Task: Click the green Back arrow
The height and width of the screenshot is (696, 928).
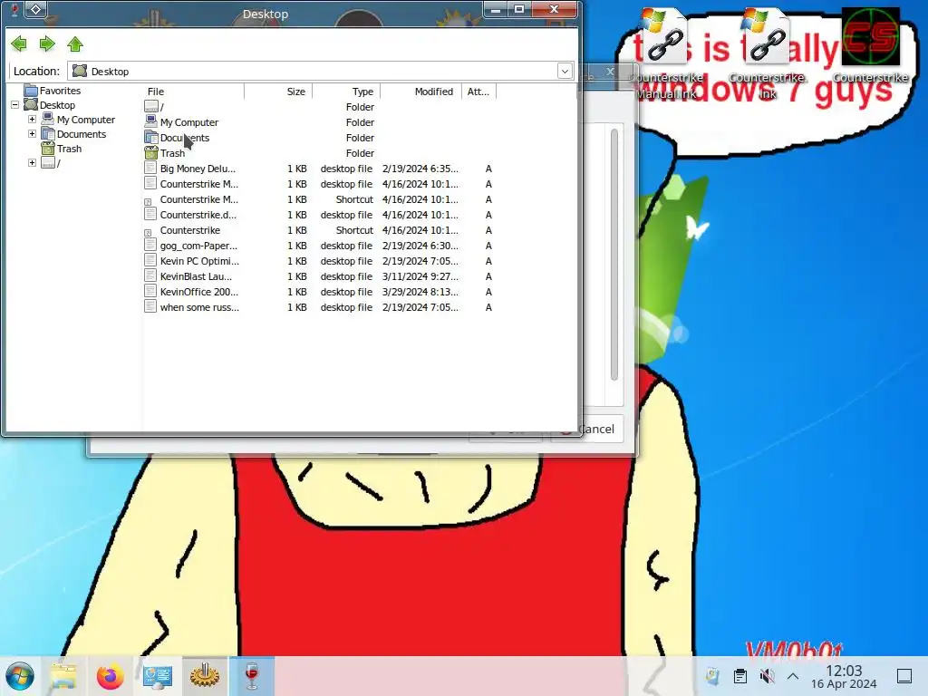Action: click(x=19, y=43)
